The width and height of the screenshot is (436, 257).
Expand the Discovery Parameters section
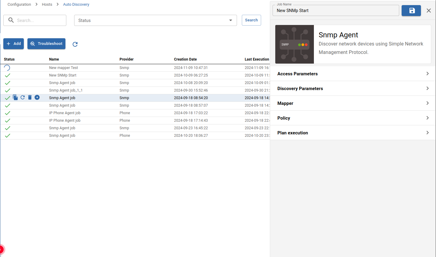[353, 89]
